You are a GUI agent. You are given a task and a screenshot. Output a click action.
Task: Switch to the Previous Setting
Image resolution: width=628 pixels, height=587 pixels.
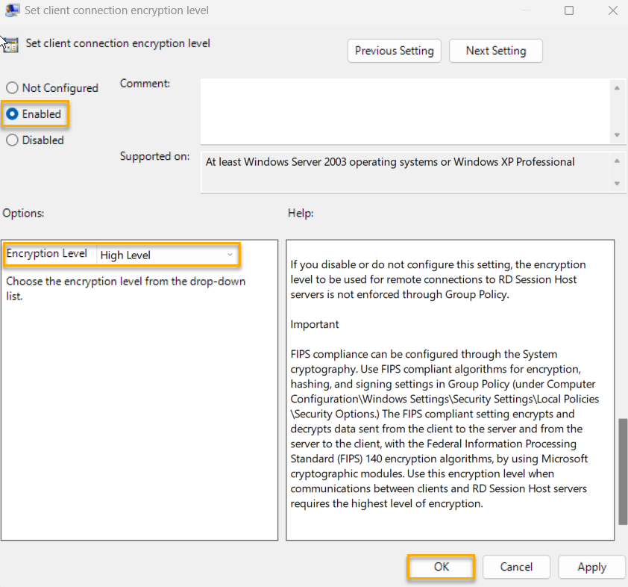coord(394,51)
